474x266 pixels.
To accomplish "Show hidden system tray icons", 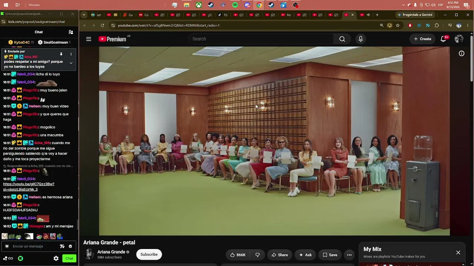I will 404,5.
